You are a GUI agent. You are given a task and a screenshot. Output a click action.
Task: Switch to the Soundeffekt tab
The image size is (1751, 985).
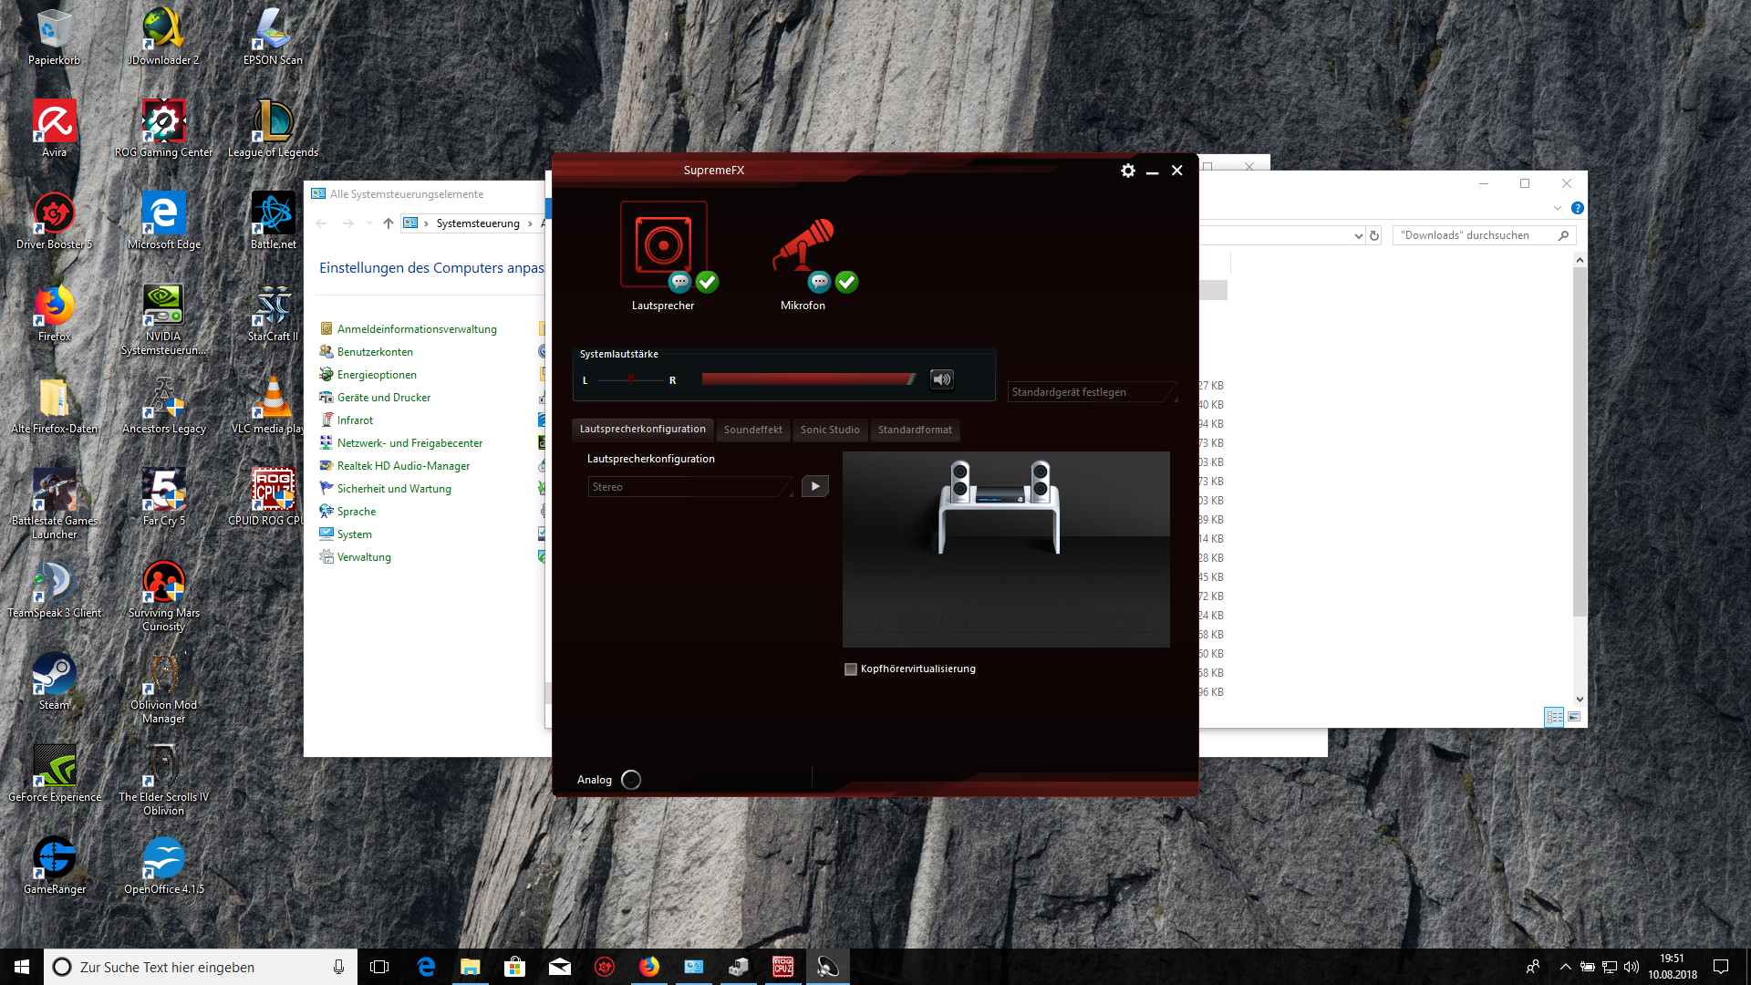point(752,430)
